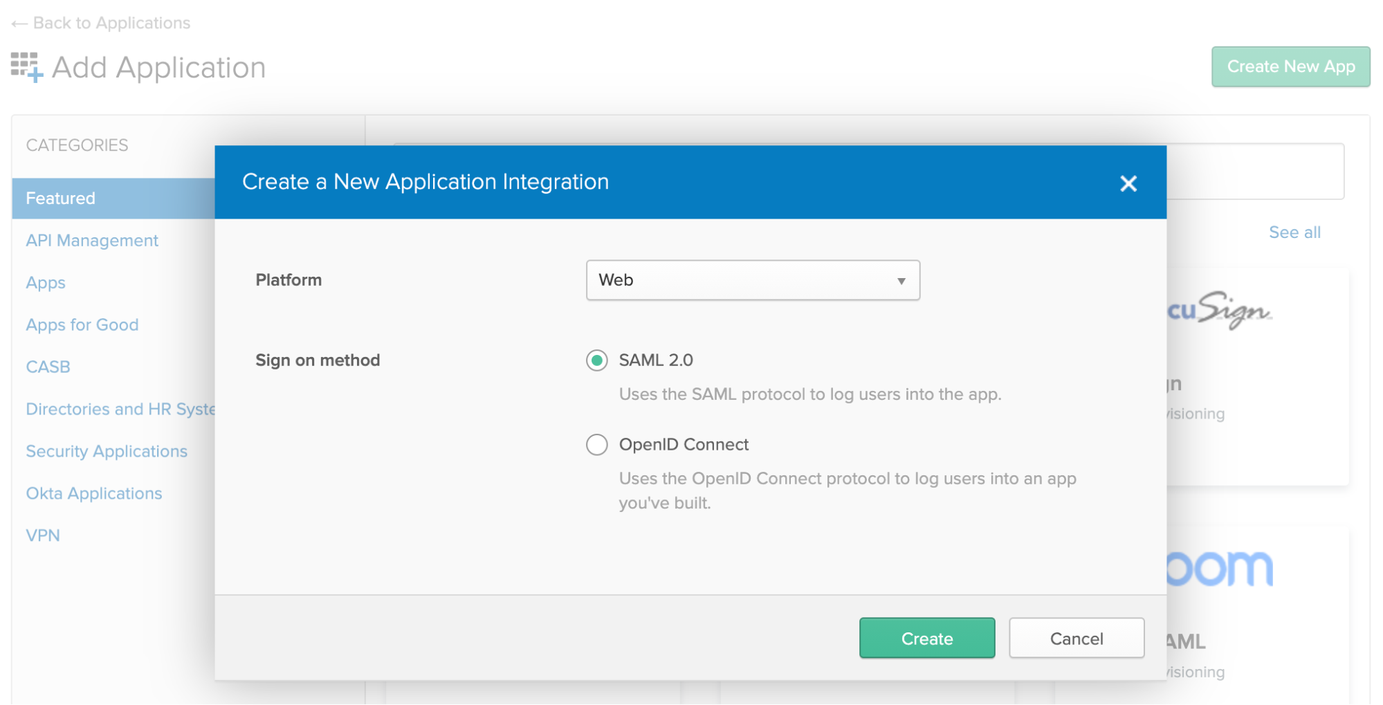The width and height of the screenshot is (1383, 705).
Task: Click the Add Application grid icon
Action: [27, 67]
